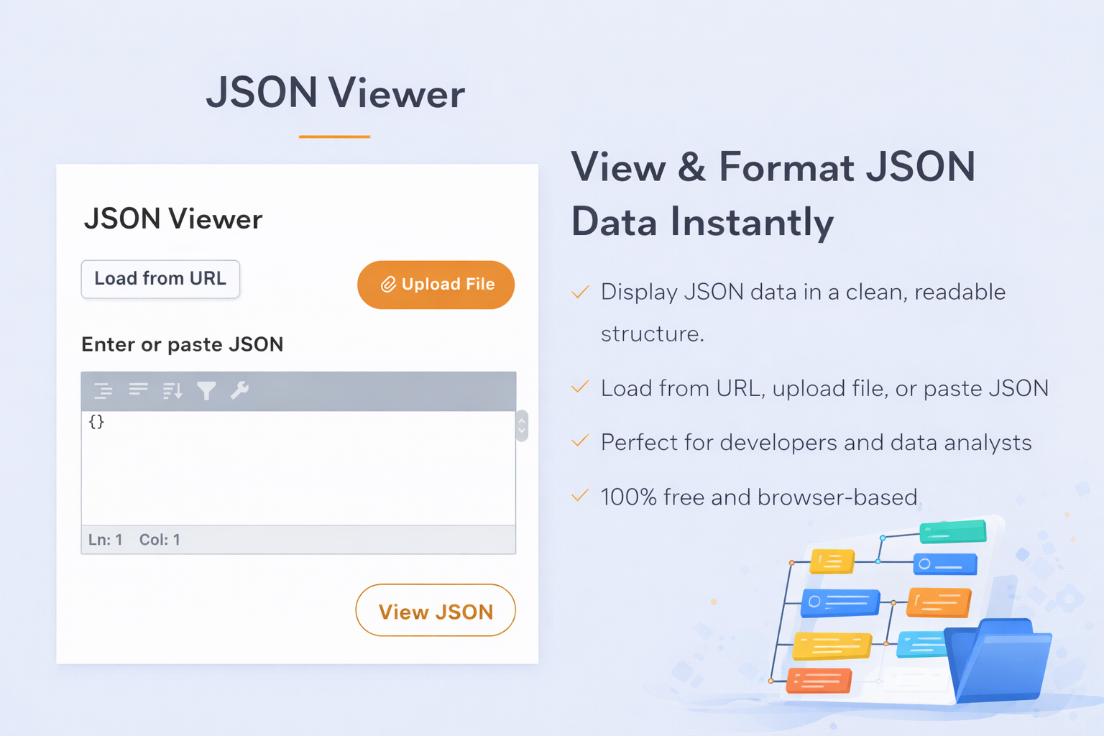Click the checkmark beside "Perfect for developers"
1104x736 pixels.
[580, 441]
